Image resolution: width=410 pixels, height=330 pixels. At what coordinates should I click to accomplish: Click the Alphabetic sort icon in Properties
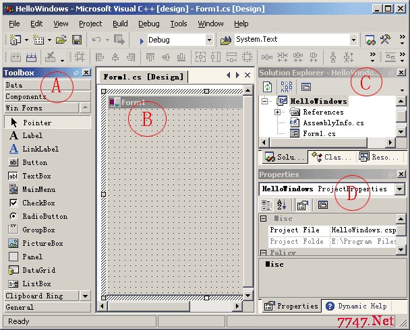282,205
